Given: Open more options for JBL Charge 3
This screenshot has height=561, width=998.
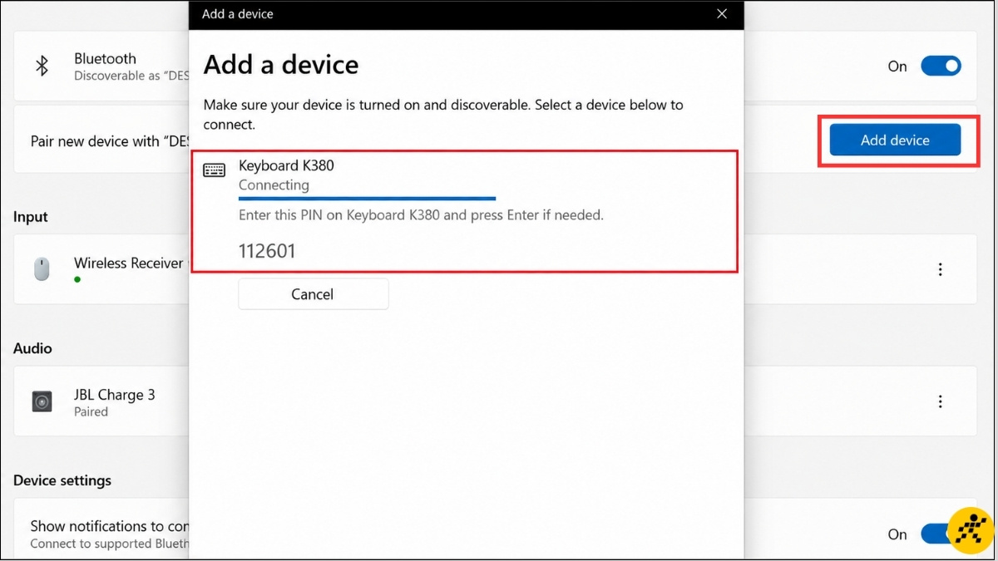Looking at the screenshot, I should point(941,401).
